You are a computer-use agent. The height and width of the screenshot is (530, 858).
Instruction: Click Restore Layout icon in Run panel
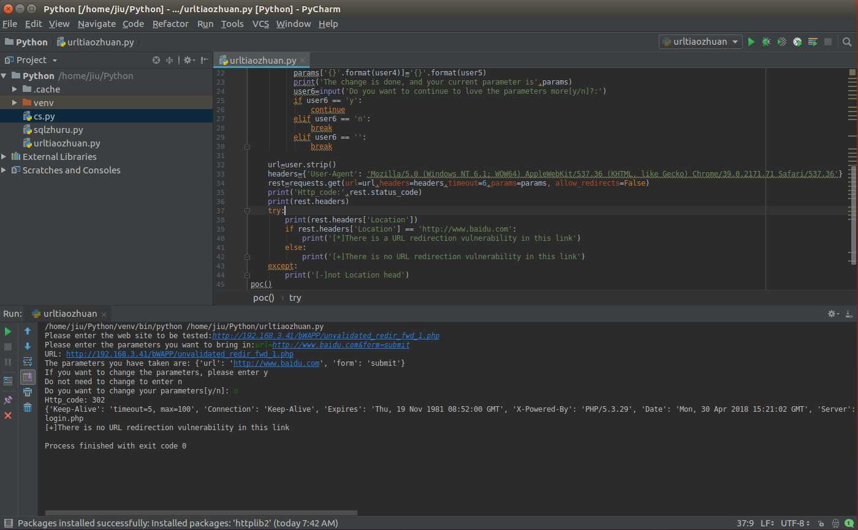tap(8, 381)
